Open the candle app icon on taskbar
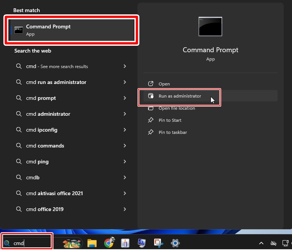Screen dimensions: 292x250 (125, 243)
